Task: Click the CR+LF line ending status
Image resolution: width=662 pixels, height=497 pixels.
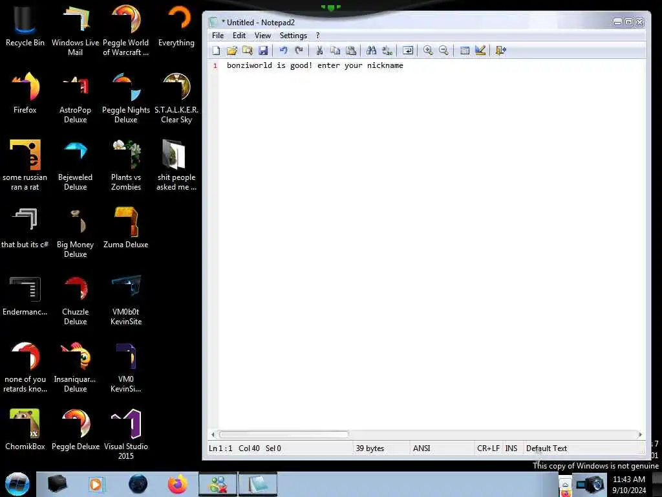Action: pyautogui.click(x=488, y=448)
